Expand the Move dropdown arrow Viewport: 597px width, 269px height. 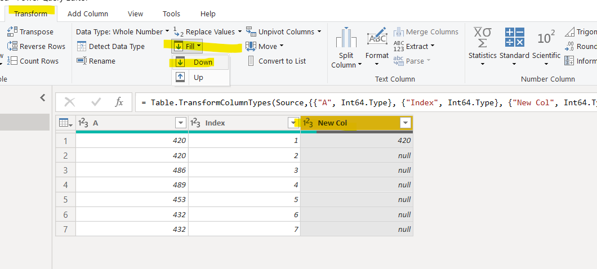click(282, 46)
